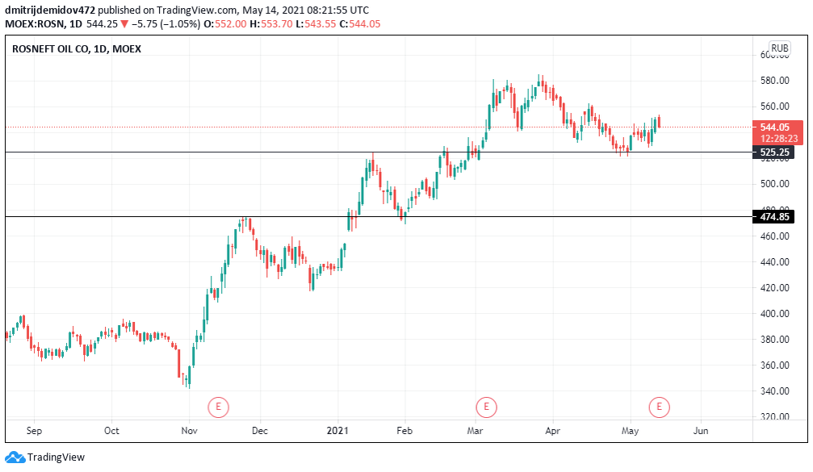Click the 544.05 current price label

coord(775,127)
